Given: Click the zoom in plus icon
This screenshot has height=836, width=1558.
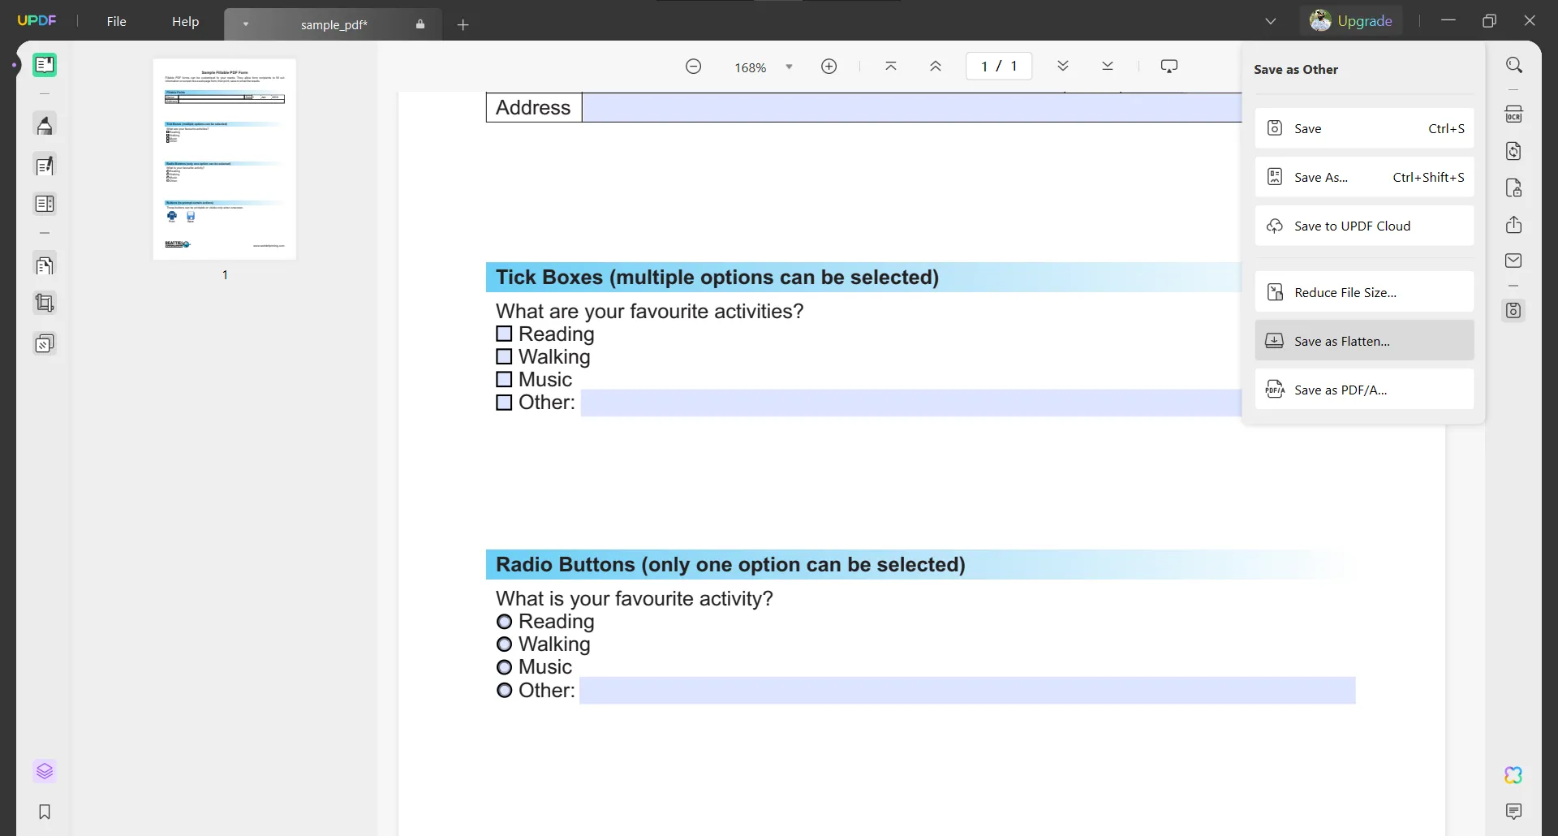Looking at the screenshot, I should click(828, 67).
